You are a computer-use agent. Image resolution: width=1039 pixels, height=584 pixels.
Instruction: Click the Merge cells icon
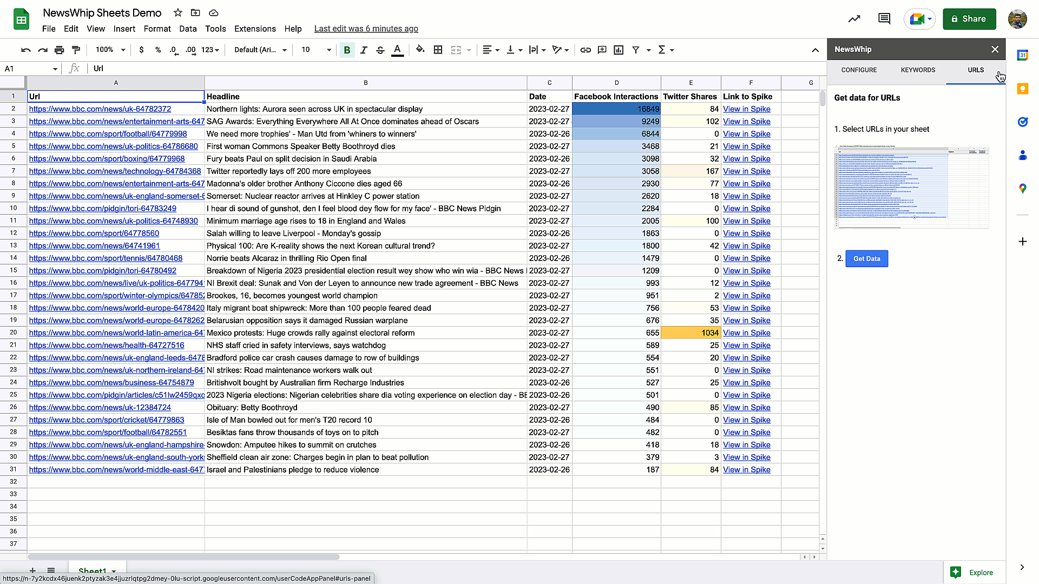tap(456, 50)
